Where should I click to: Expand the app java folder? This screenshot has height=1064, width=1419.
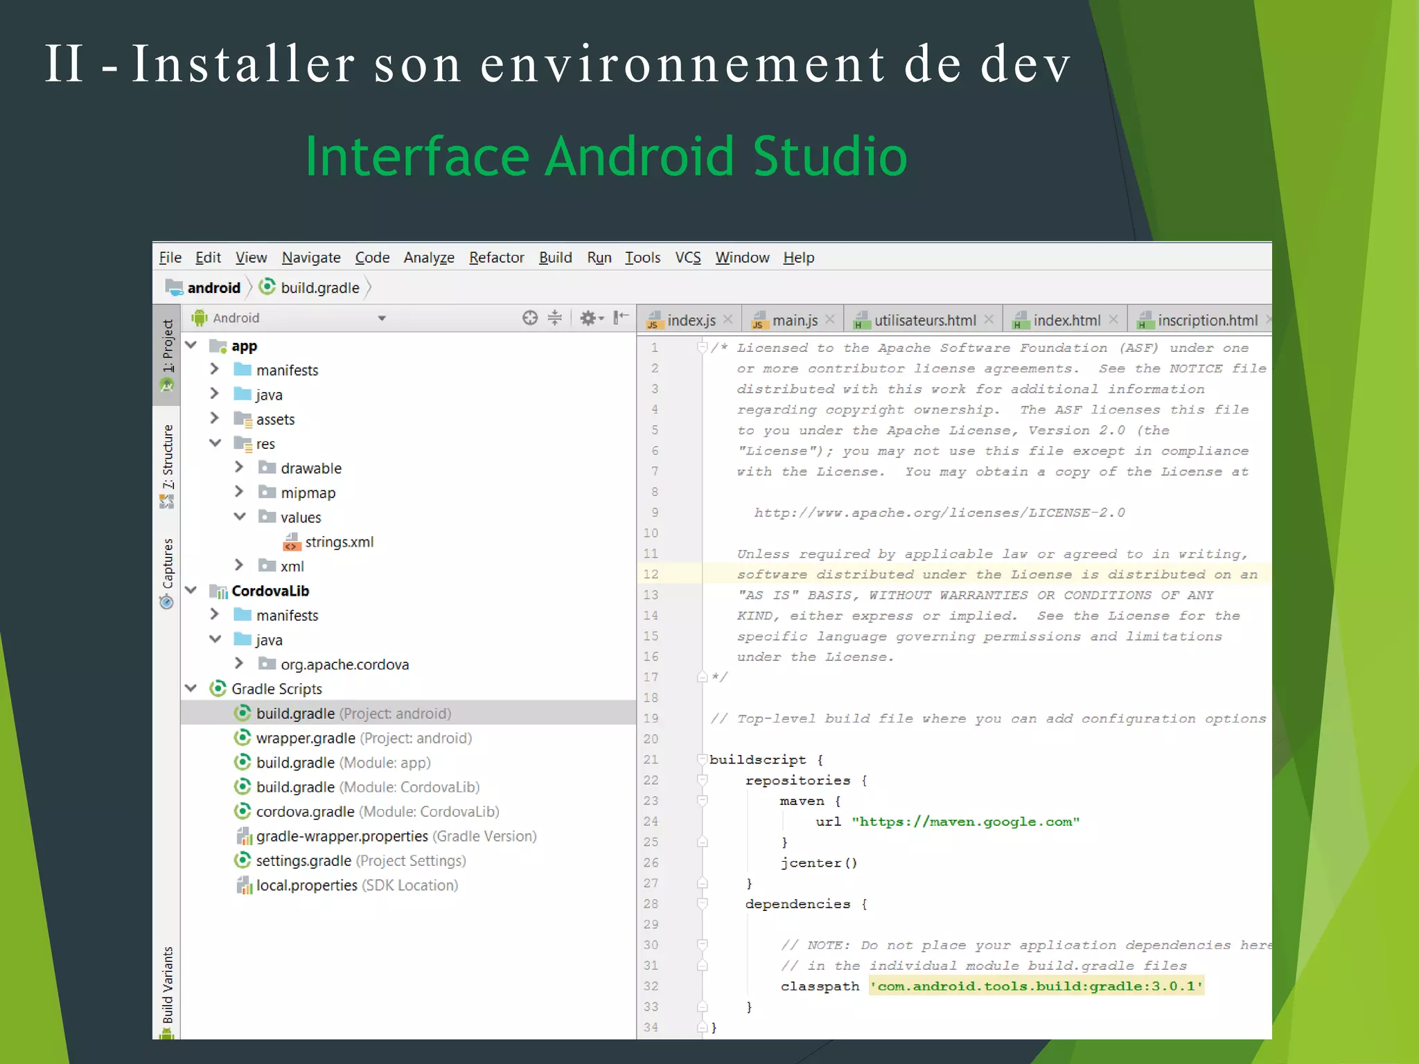click(x=215, y=393)
